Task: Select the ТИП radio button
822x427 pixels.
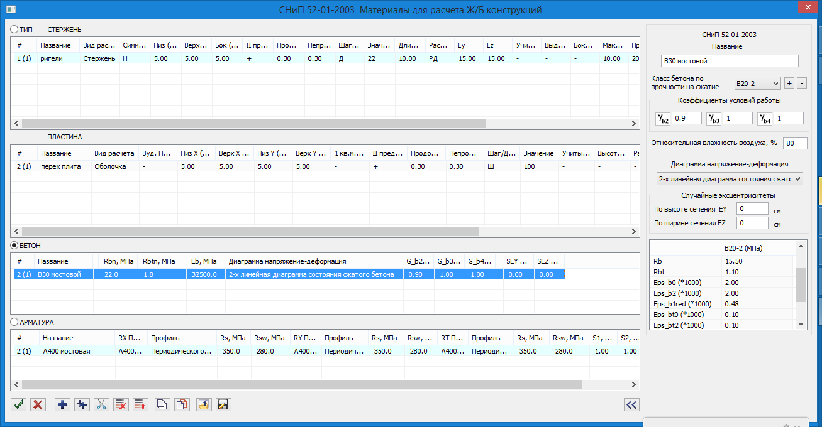Action: pos(15,30)
